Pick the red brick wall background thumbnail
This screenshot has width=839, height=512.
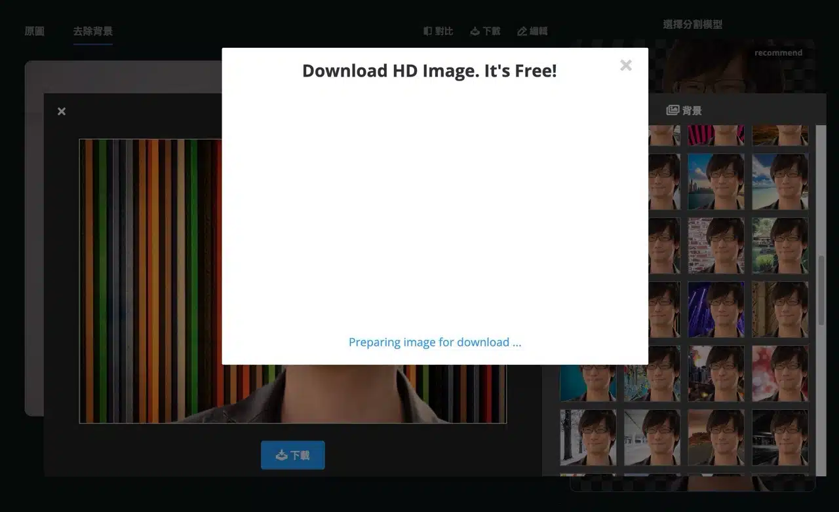[716, 246]
